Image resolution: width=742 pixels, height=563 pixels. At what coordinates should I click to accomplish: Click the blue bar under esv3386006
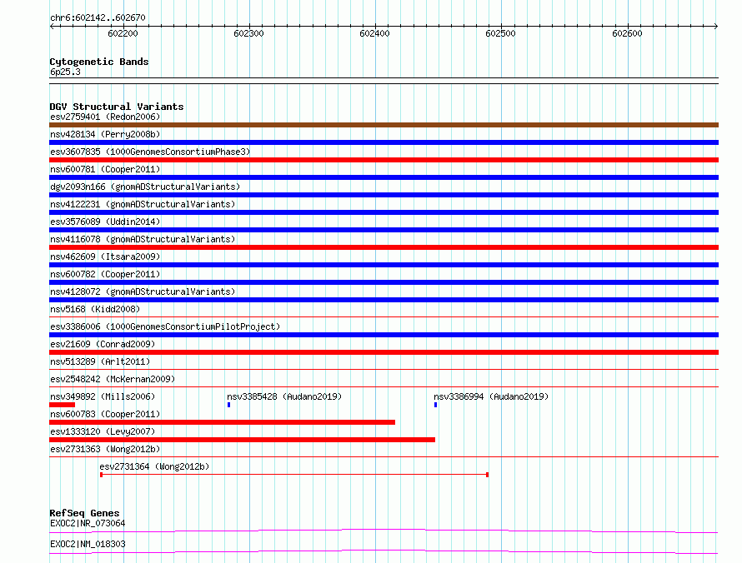(x=384, y=335)
